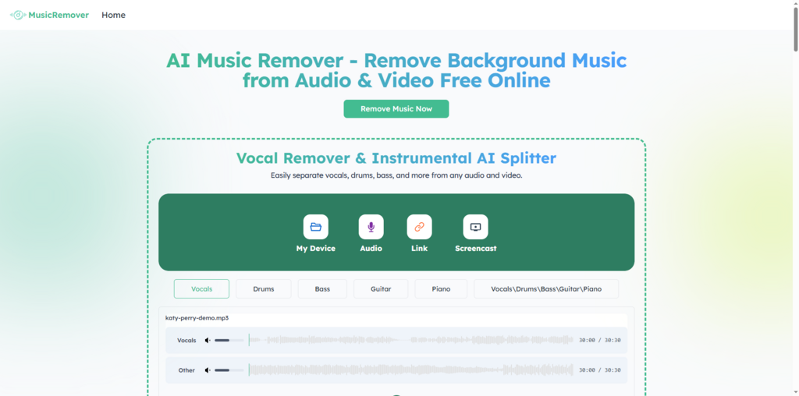The image size is (799, 396).
Task: Seek within the Other track waveform
Action: pos(410,370)
